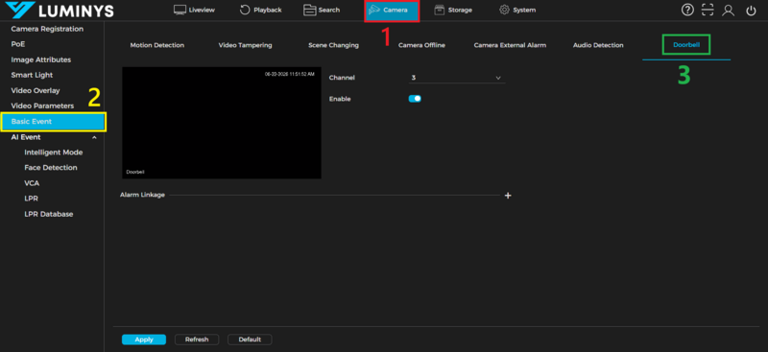Click the LUMINYS logo
Viewport: 768px width, 352px height.
point(60,11)
